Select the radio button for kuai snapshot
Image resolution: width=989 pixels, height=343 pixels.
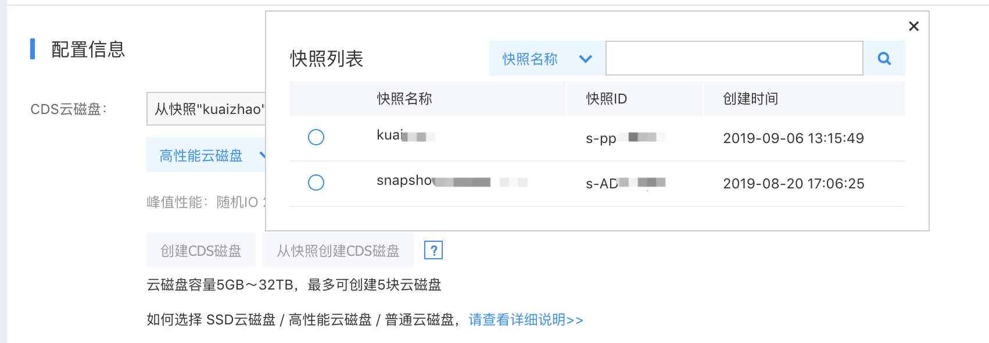pos(316,137)
